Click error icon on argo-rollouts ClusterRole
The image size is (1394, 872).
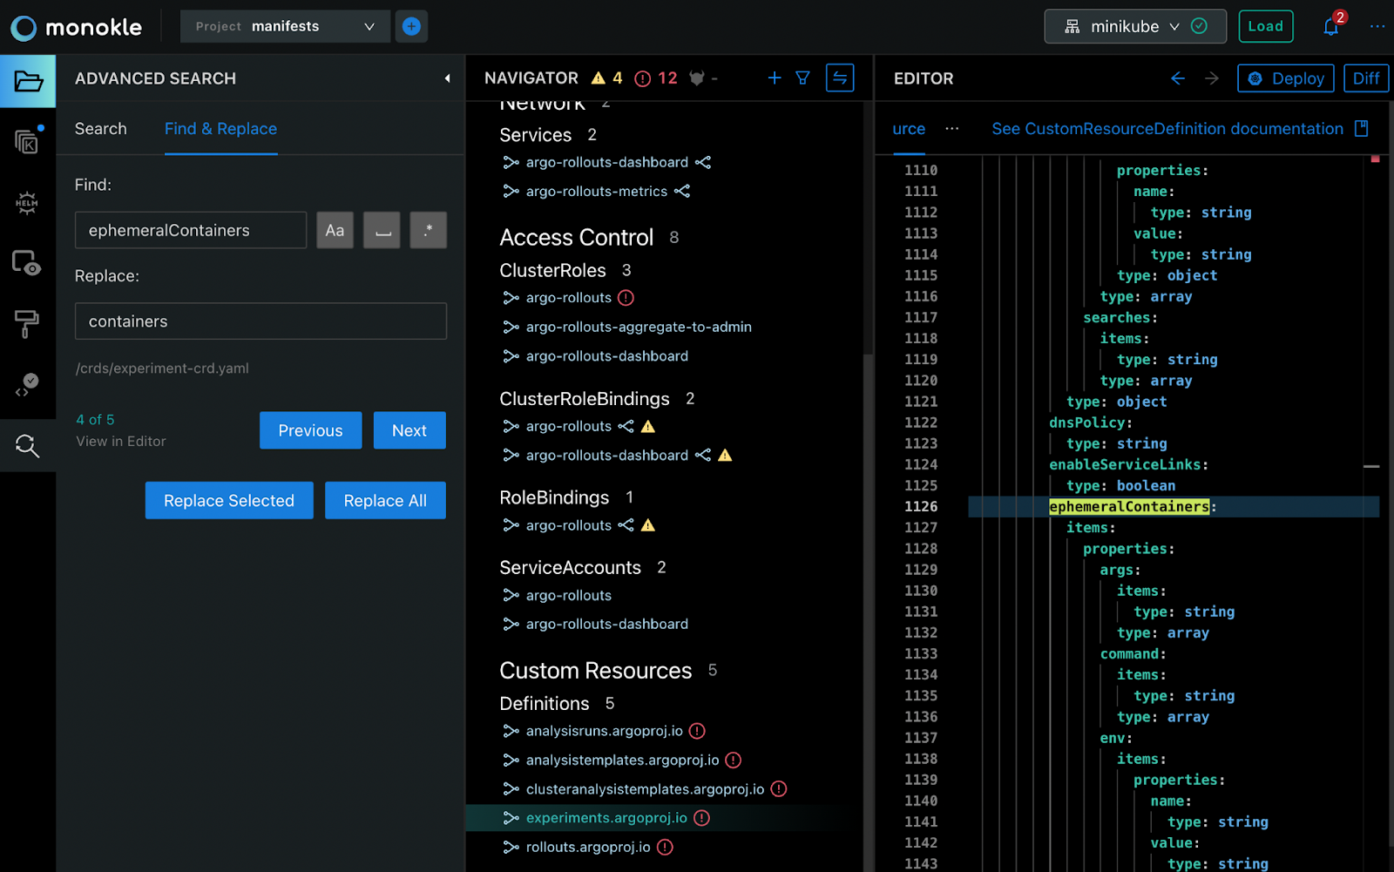coord(626,298)
